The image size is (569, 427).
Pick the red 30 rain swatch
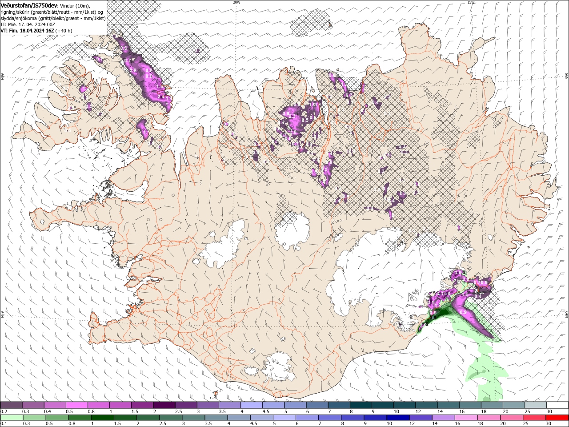coord(557,418)
